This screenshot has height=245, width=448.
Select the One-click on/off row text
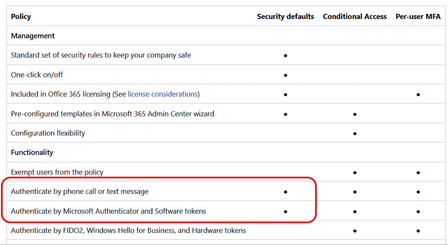[37, 75]
